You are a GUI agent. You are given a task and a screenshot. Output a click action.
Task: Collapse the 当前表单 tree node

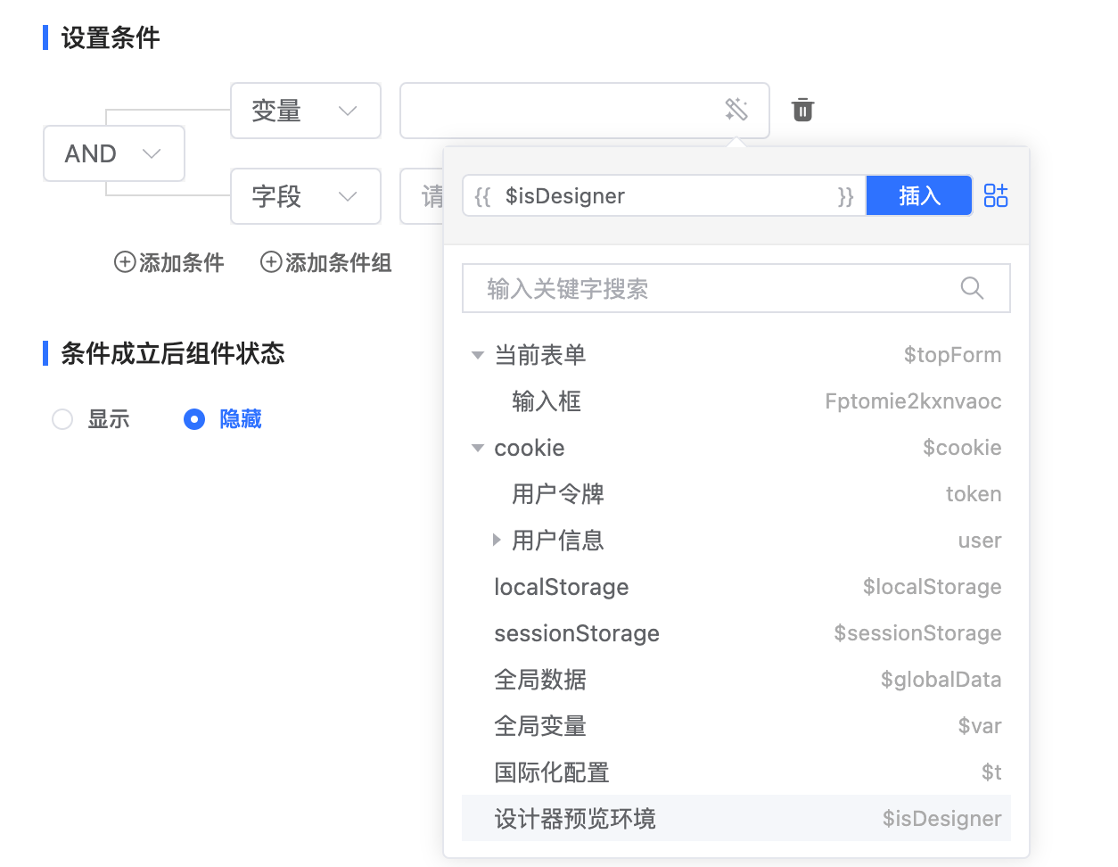tap(478, 355)
